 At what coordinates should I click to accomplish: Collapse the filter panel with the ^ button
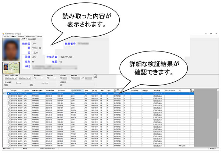click(95, 75)
